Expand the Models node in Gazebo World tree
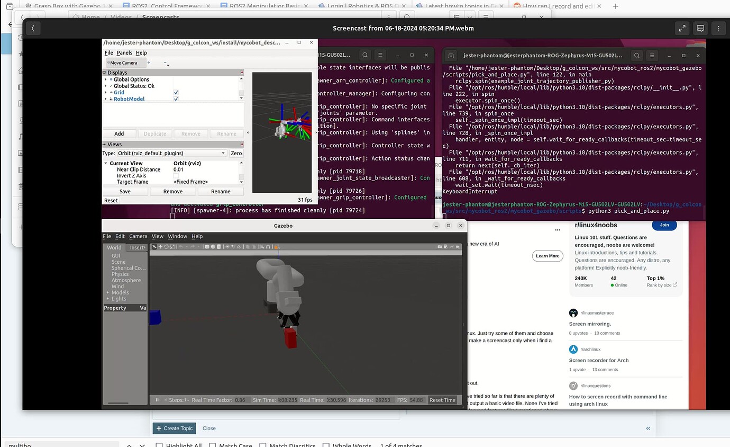This screenshot has width=730, height=447. coord(108,293)
